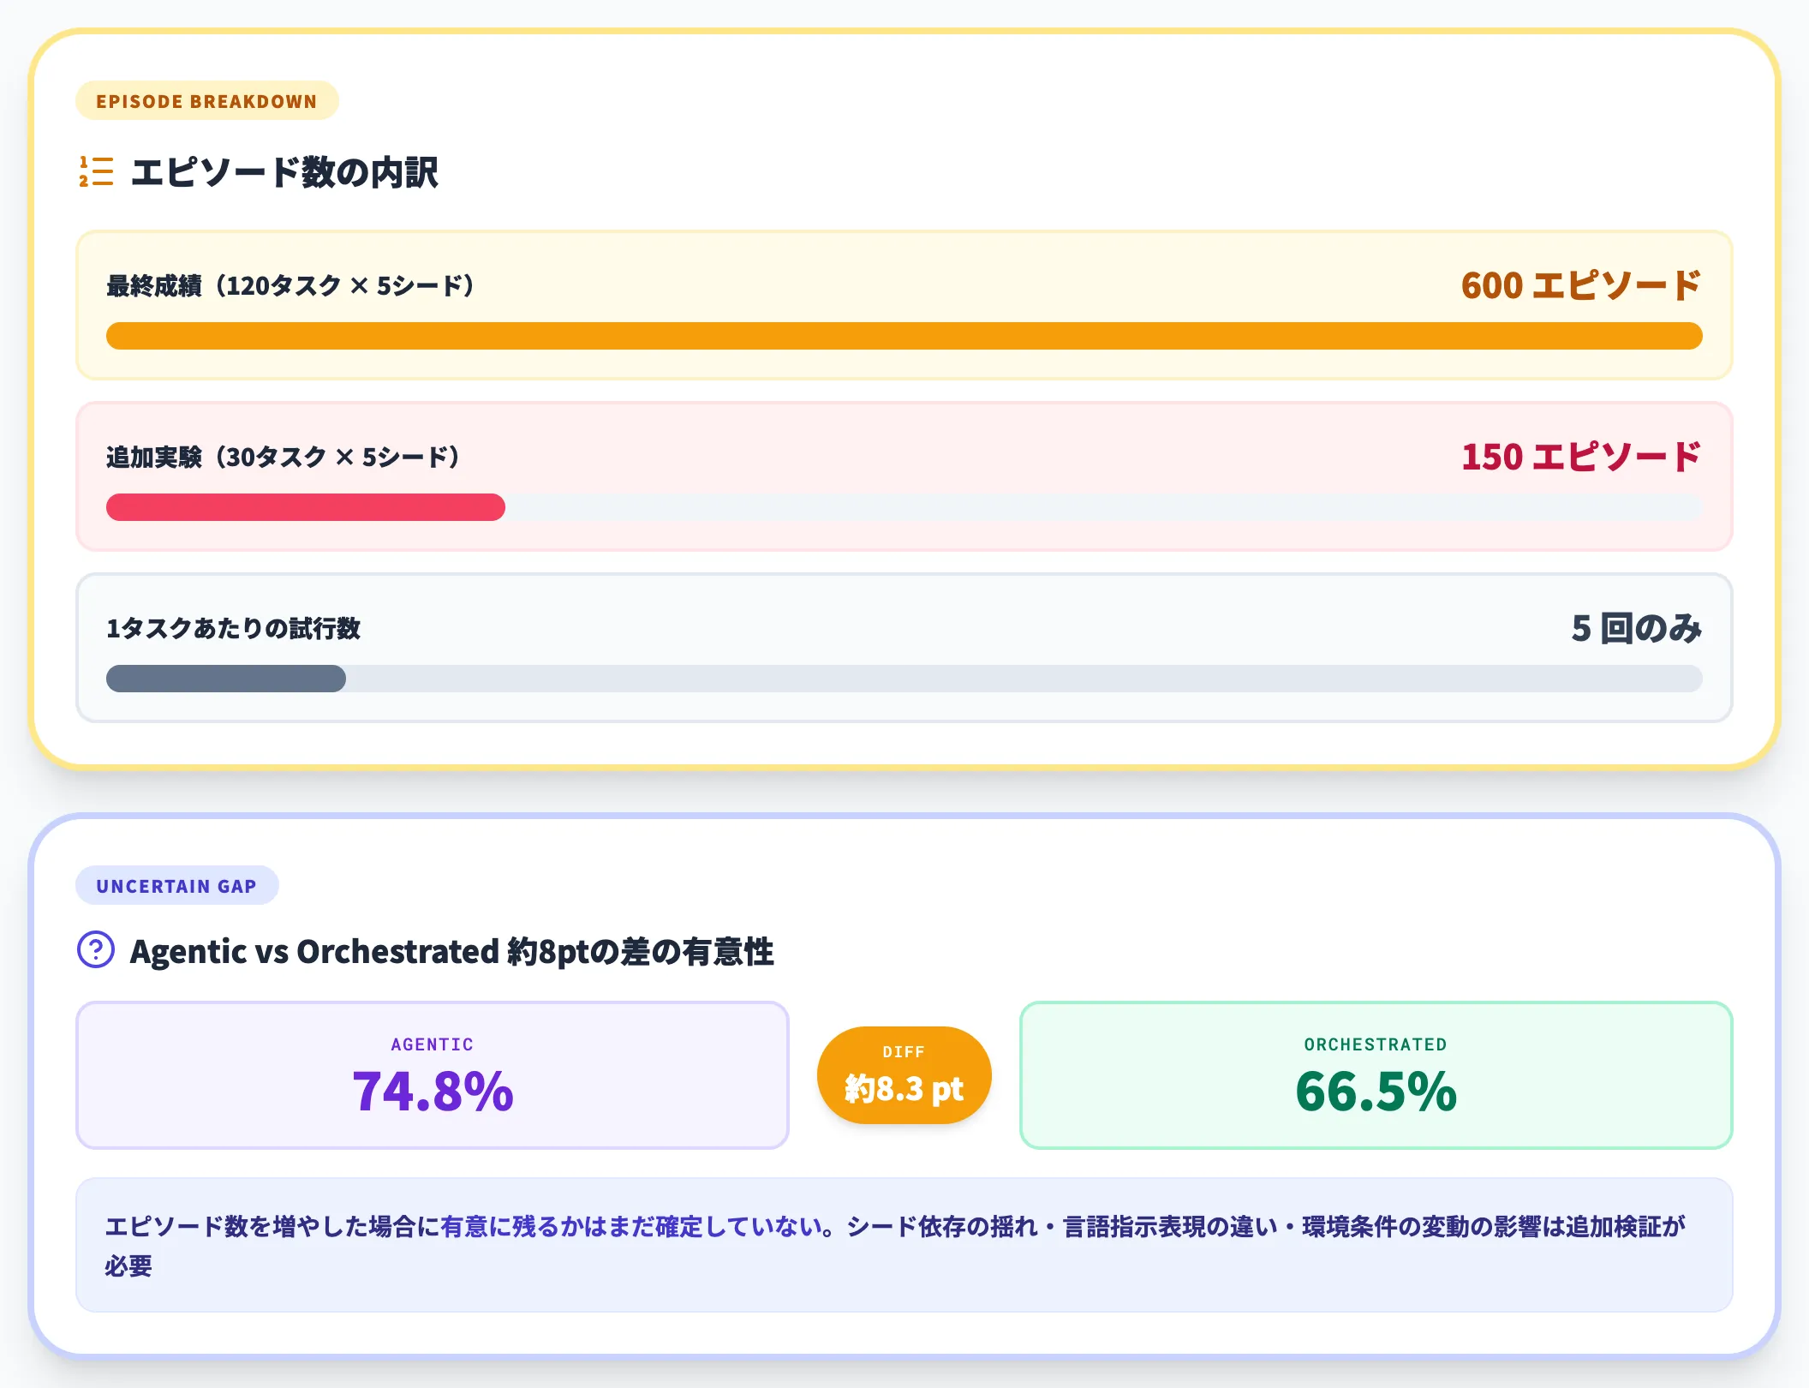
Task: Click the question mark circle icon
Action: click(x=96, y=950)
